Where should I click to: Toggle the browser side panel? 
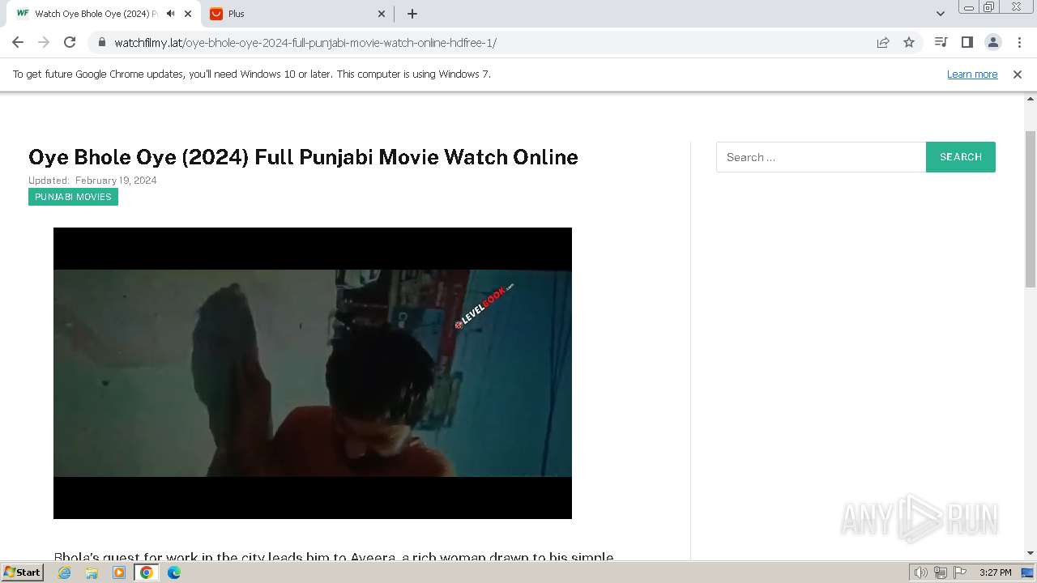pyautogui.click(x=967, y=42)
